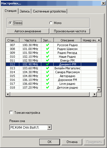Sort by the Стан... column header
107x148 pixels.
(12, 40)
